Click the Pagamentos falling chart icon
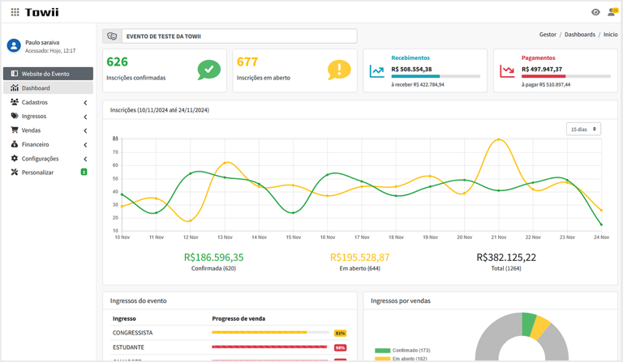The width and height of the screenshot is (623, 362). 507,71
